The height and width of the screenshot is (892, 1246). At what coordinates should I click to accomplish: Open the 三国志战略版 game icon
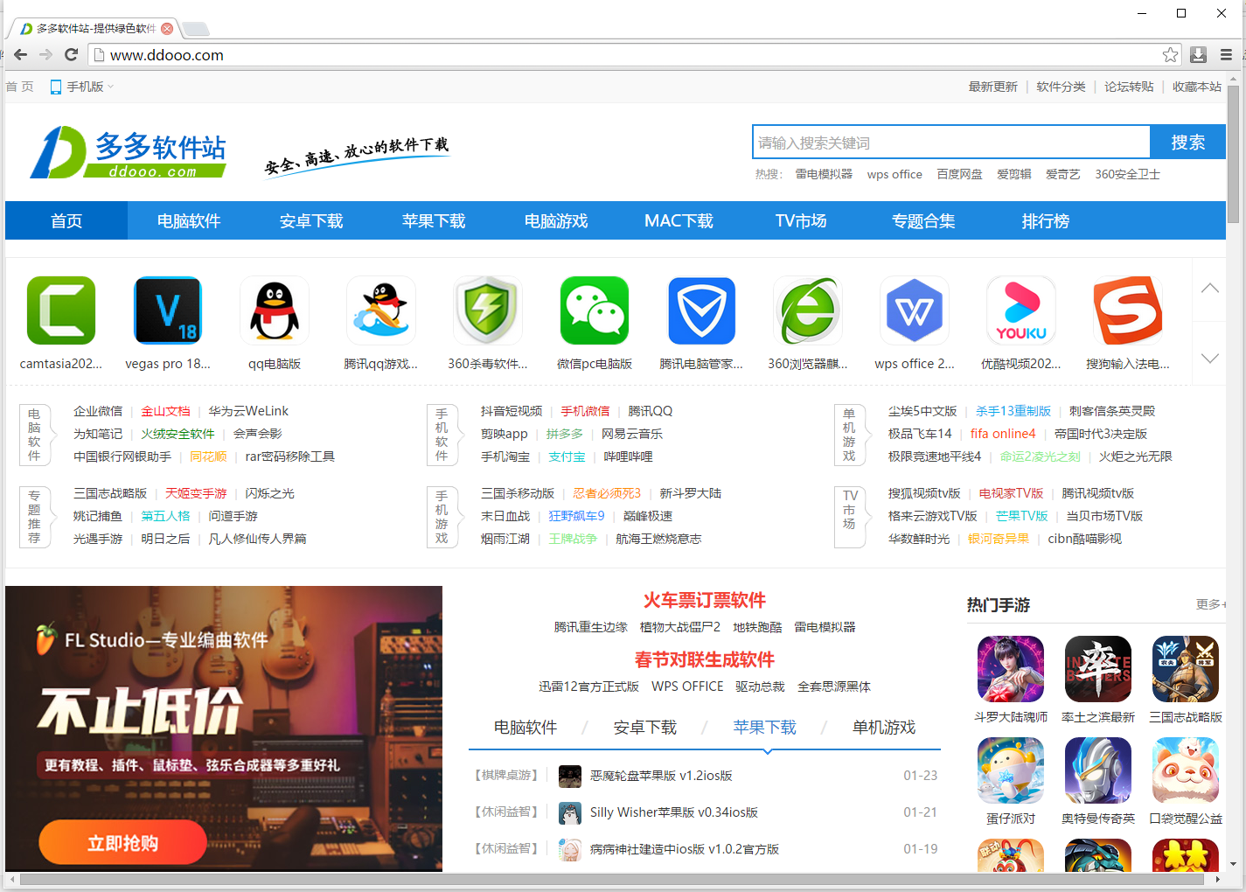tap(1186, 669)
